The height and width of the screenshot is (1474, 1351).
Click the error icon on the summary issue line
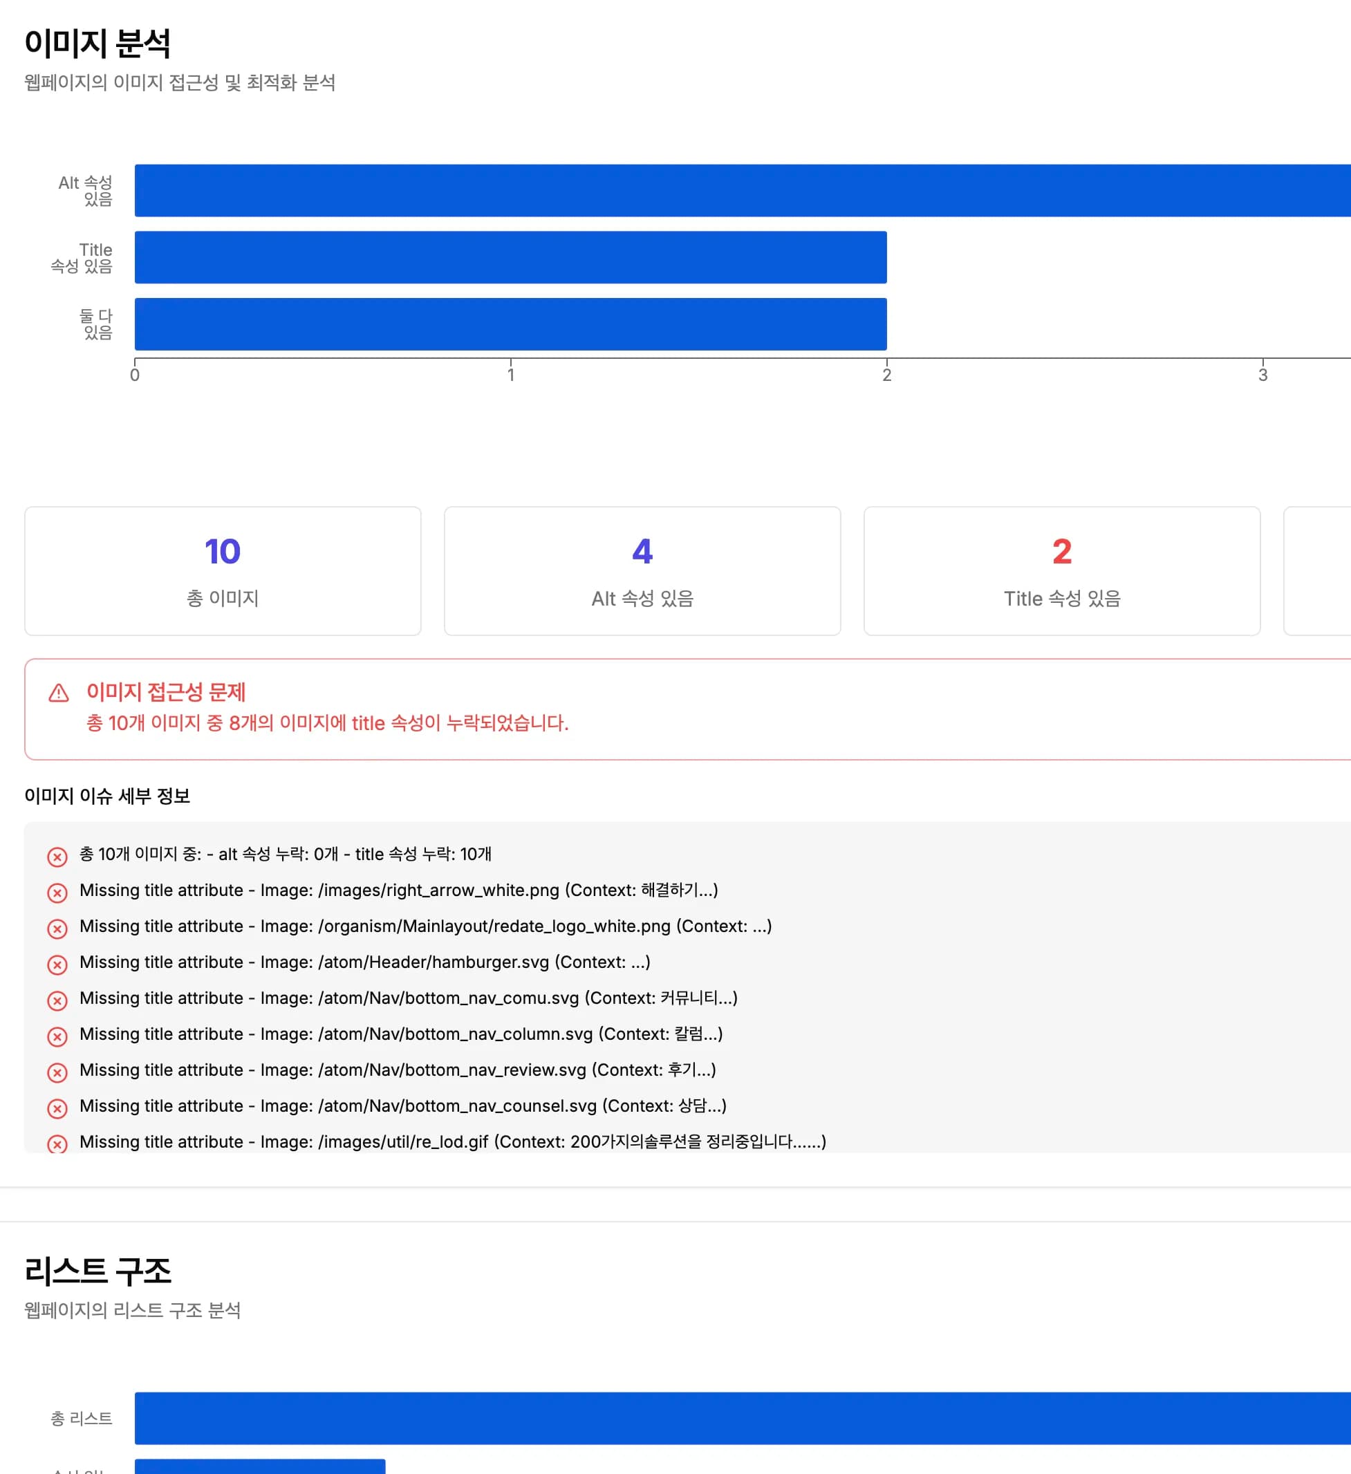58,857
